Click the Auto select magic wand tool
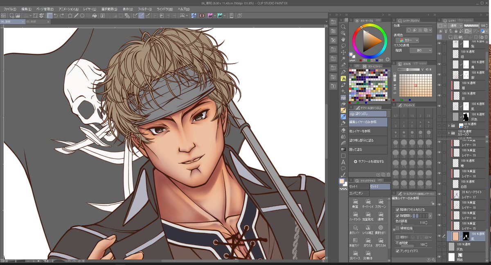Screen dimensions: 491x265 (x=343, y=59)
